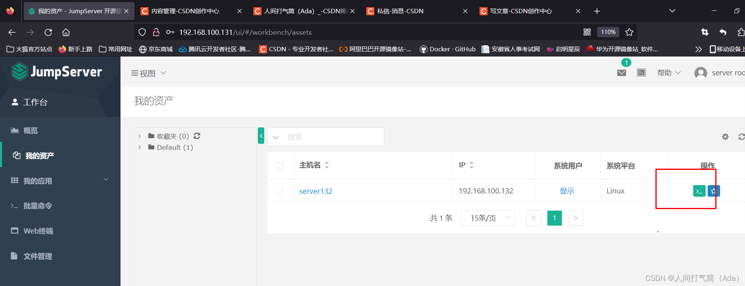
Task: Open table column settings gear
Action: [x=725, y=137]
